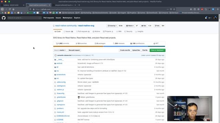
Task: Switch to the Issues tab
Action: click(68, 31)
